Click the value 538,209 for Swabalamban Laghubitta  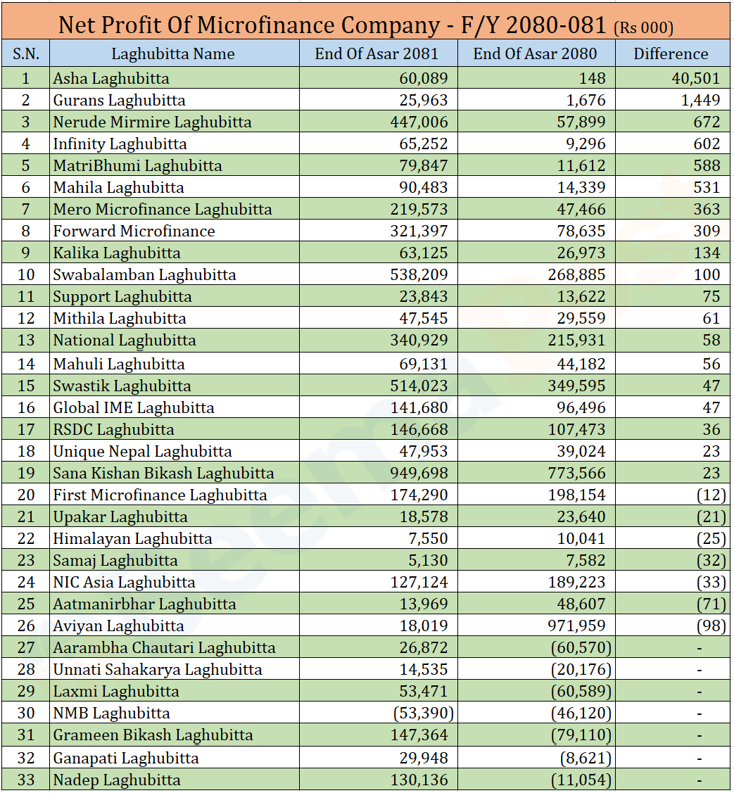[419, 274]
